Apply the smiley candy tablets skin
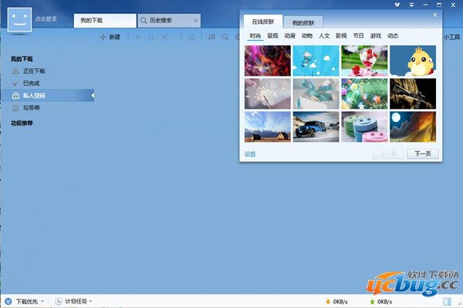 click(364, 127)
